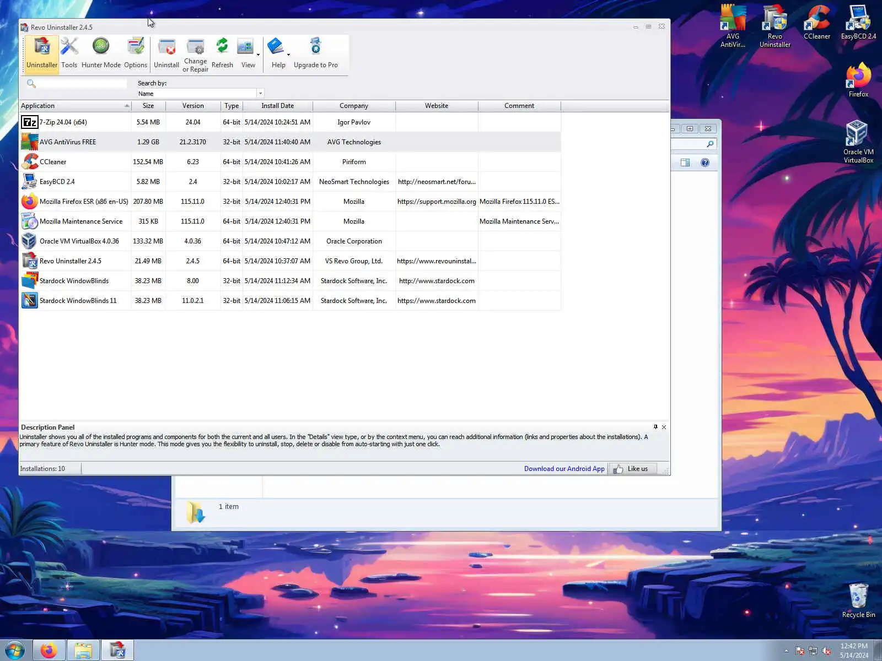Image resolution: width=882 pixels, height=661 pixels.
Task: Select the Mozilla Maintenance Service icon
Action: [x=29, y=221]
